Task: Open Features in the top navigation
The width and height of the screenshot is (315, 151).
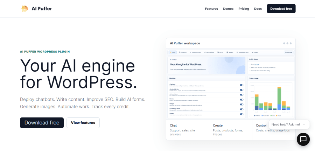Action: pos(211,9)
